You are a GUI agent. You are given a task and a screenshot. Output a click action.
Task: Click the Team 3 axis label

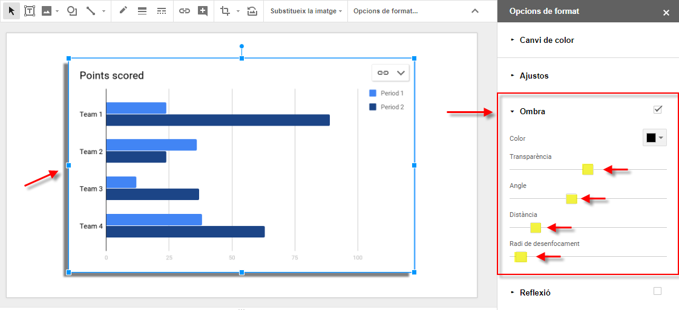[91, 189]
